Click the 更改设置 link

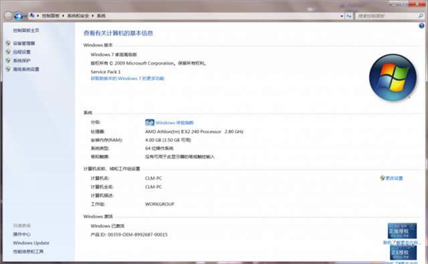pyautogui.click(x=394, y=178)
